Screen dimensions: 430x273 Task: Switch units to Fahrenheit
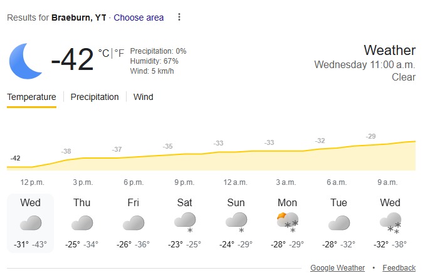[118, 53]
